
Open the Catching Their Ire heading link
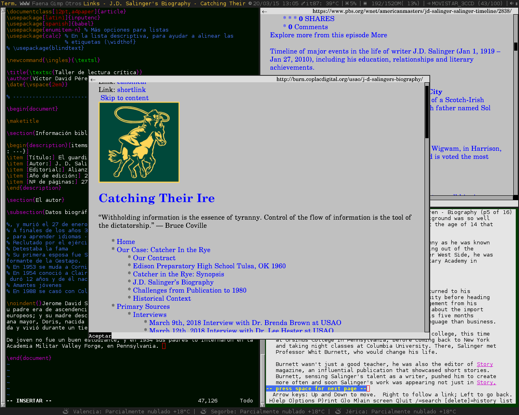pos(157,198)
